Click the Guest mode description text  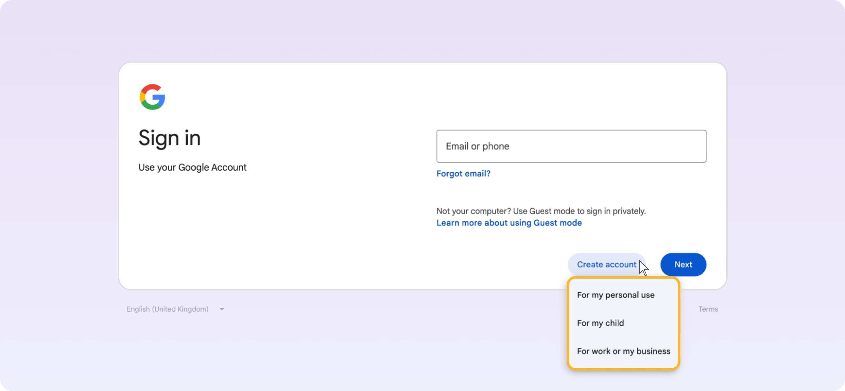pos(541,211)
